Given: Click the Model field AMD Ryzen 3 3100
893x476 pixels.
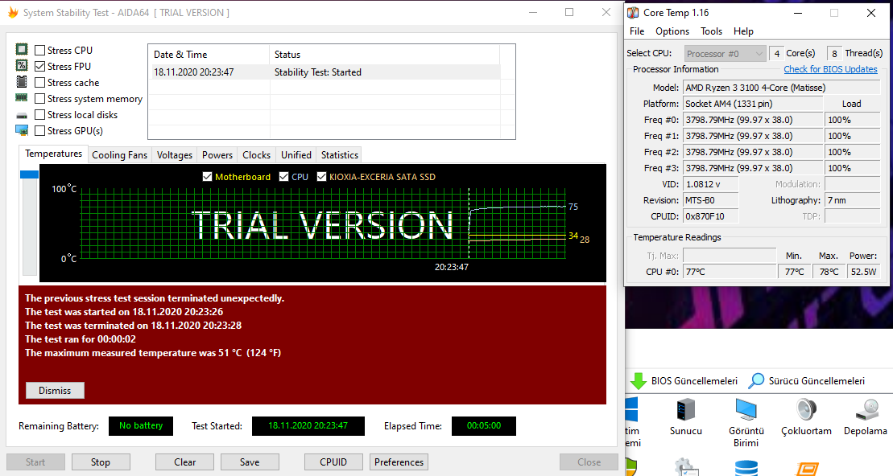Looking at the screenshot, I should click(781, 88).
